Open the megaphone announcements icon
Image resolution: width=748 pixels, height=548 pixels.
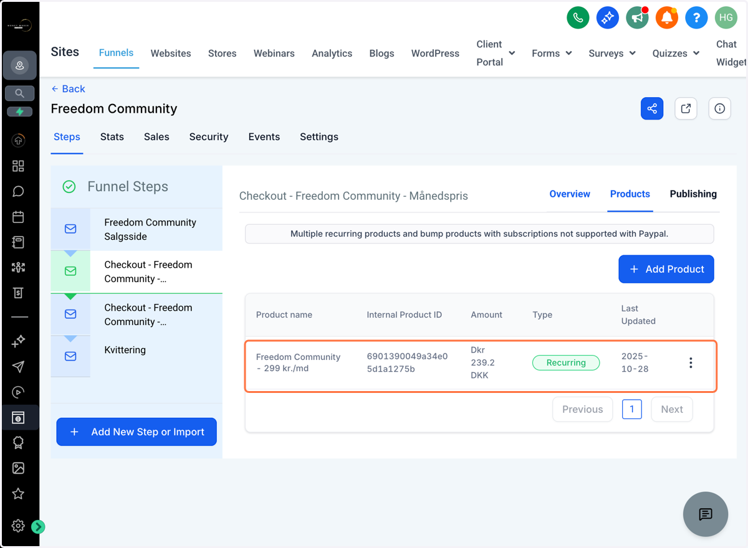[637, 17]
